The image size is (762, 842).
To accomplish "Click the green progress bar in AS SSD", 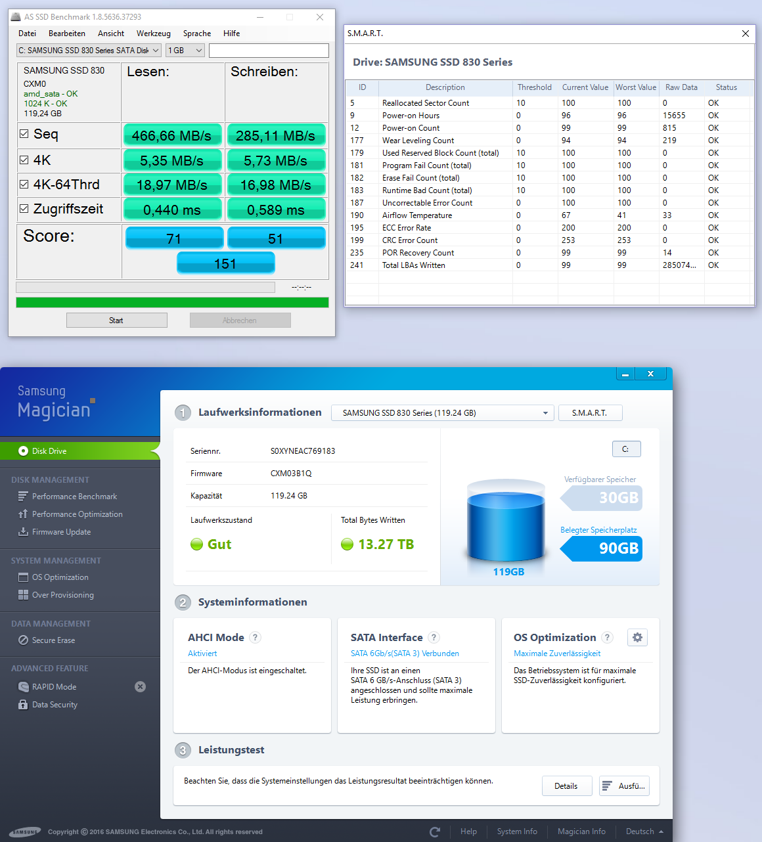I will [172, 303].
